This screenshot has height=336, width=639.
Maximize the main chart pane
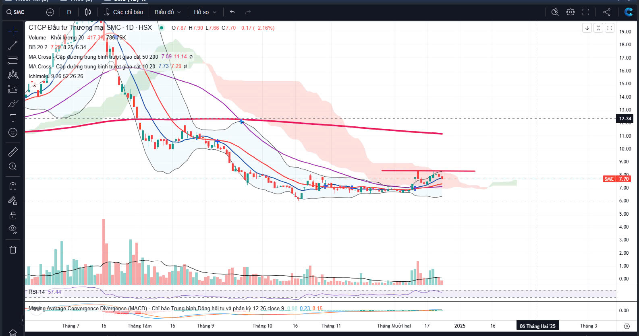(610, 28)
